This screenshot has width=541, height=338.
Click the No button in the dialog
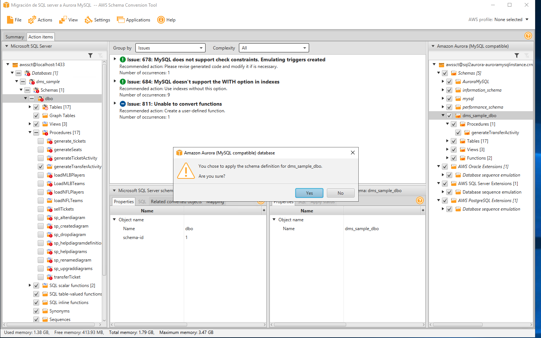tap(341, 193)
